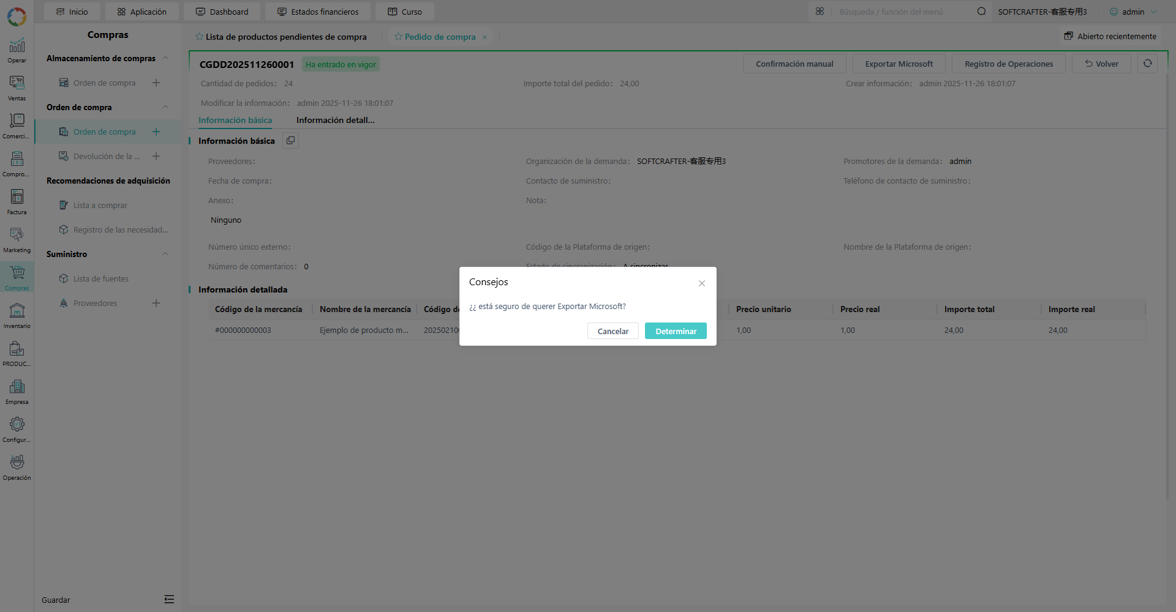Click the copy icon next to Información básica

290,141
